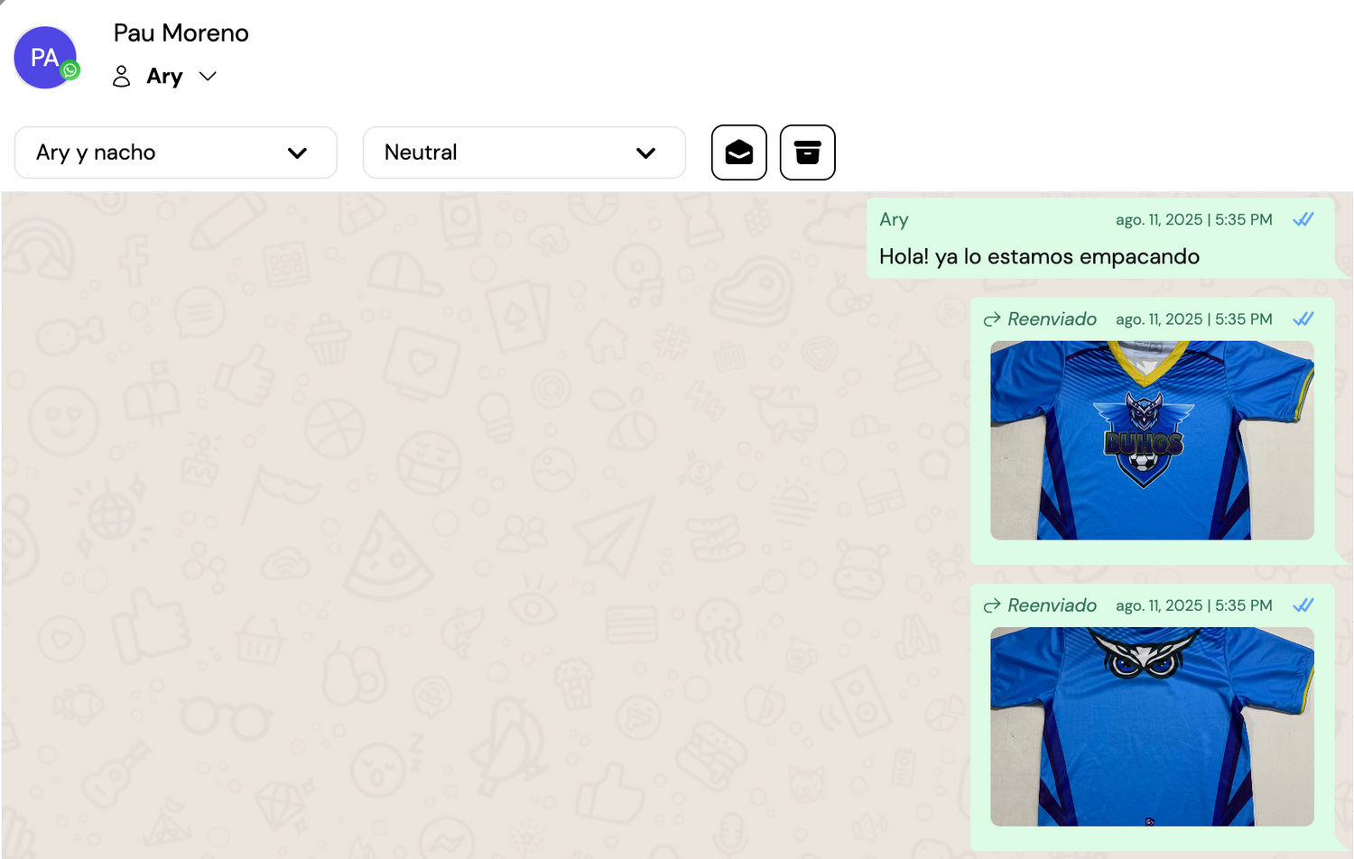Click the person icon beside Ary

tap(121, 77)
